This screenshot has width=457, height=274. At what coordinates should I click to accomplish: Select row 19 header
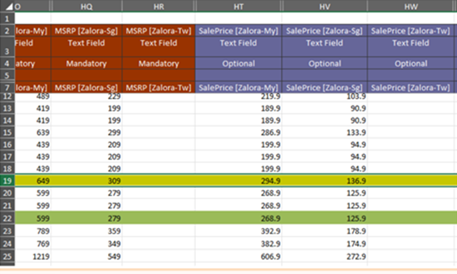(x=7, y=181)
